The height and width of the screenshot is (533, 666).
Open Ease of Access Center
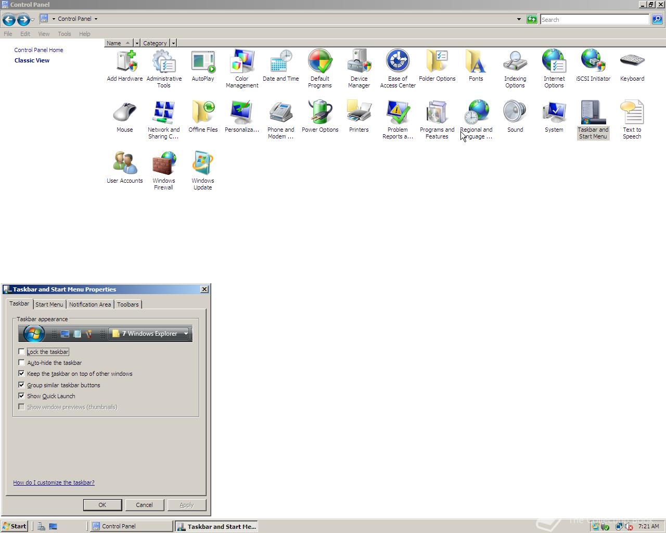[398, 69]
